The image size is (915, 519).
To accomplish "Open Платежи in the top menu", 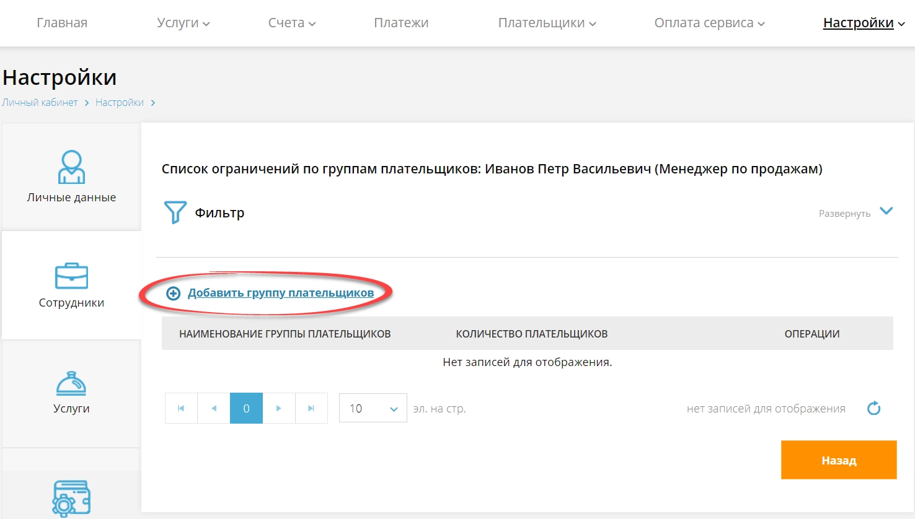I will coord(401,23).
